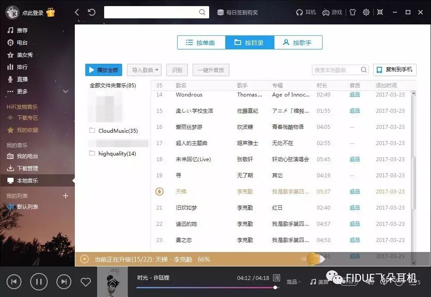Click magnifier in 搜索本地歌曲 box

(364, 70)
